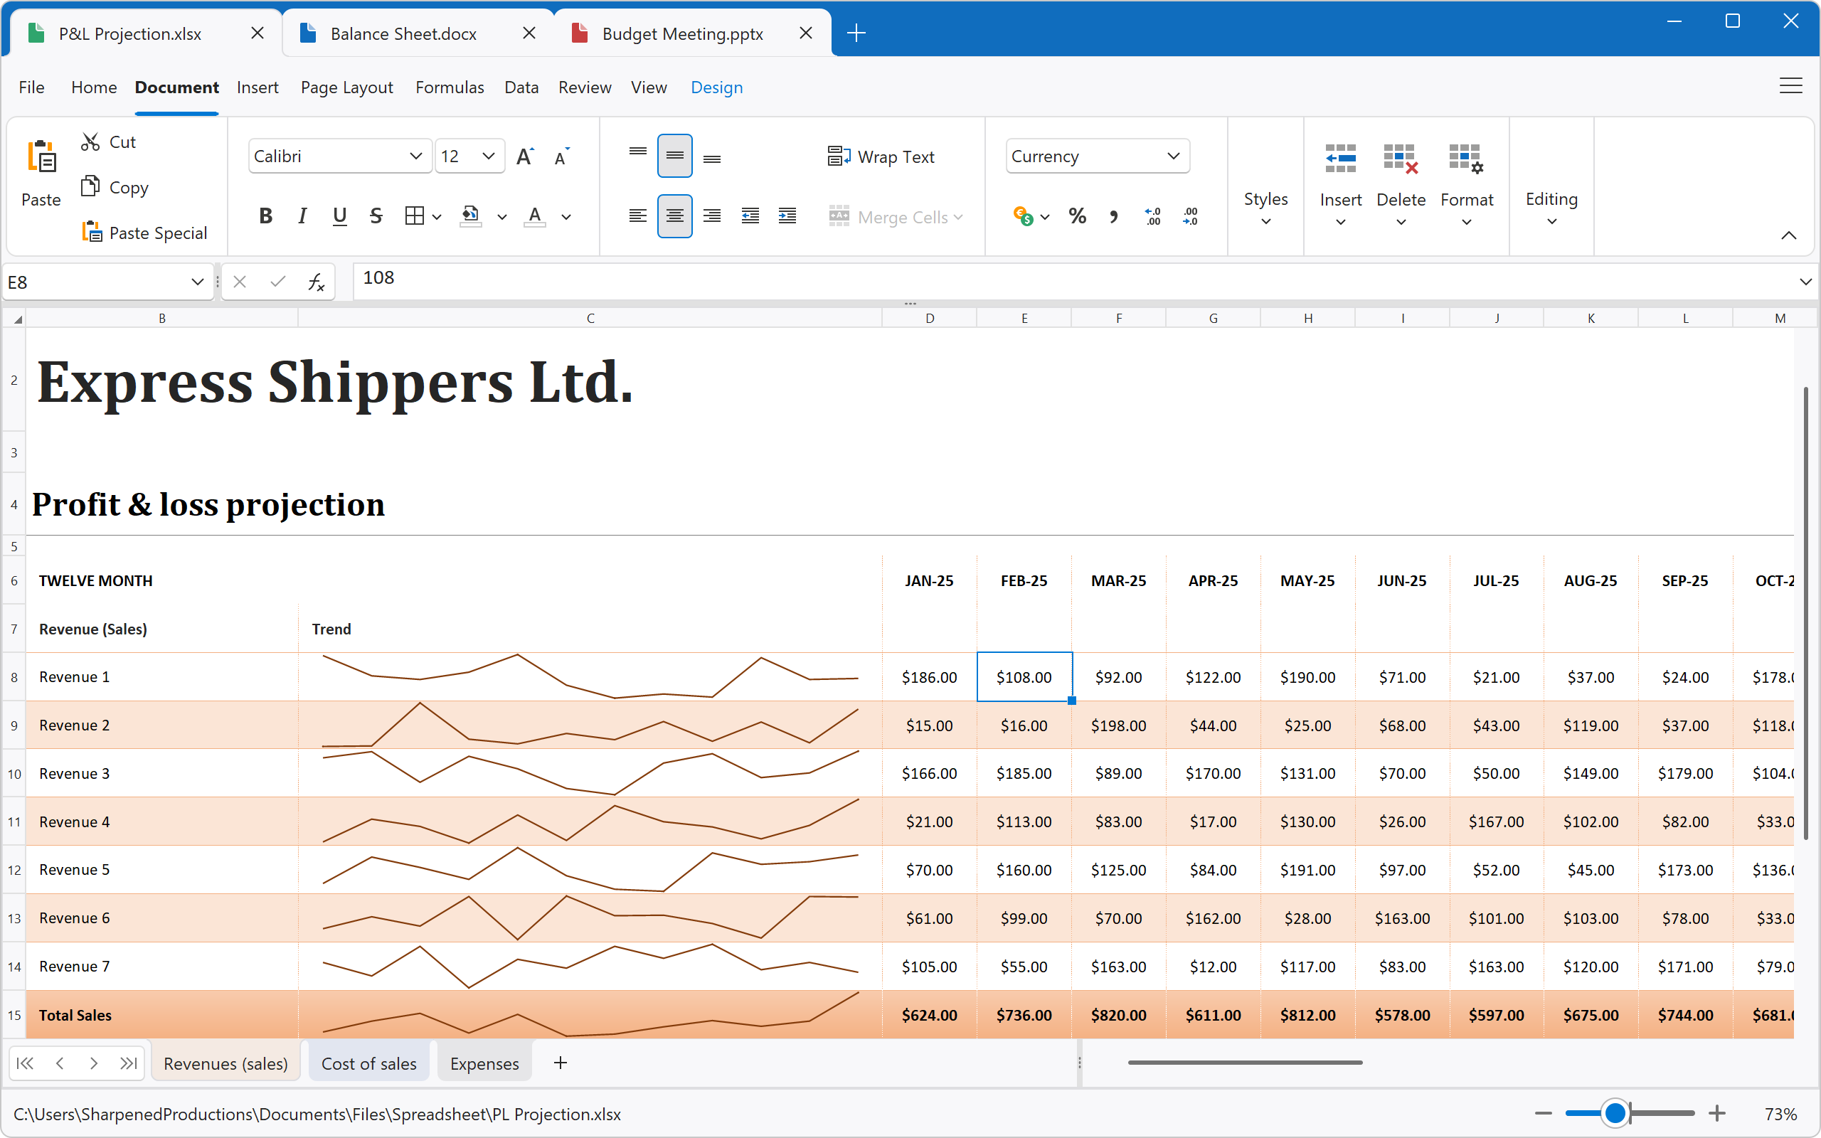Image resolution: width=1821 pixels, height=1138 pixels.
Task: Activate the Wrap Text feature
Action: tap(881, 156)
